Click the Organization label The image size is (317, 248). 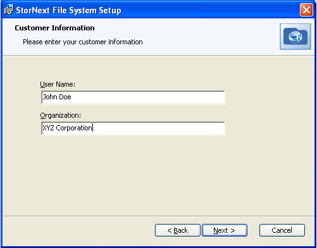coord(60,115)
